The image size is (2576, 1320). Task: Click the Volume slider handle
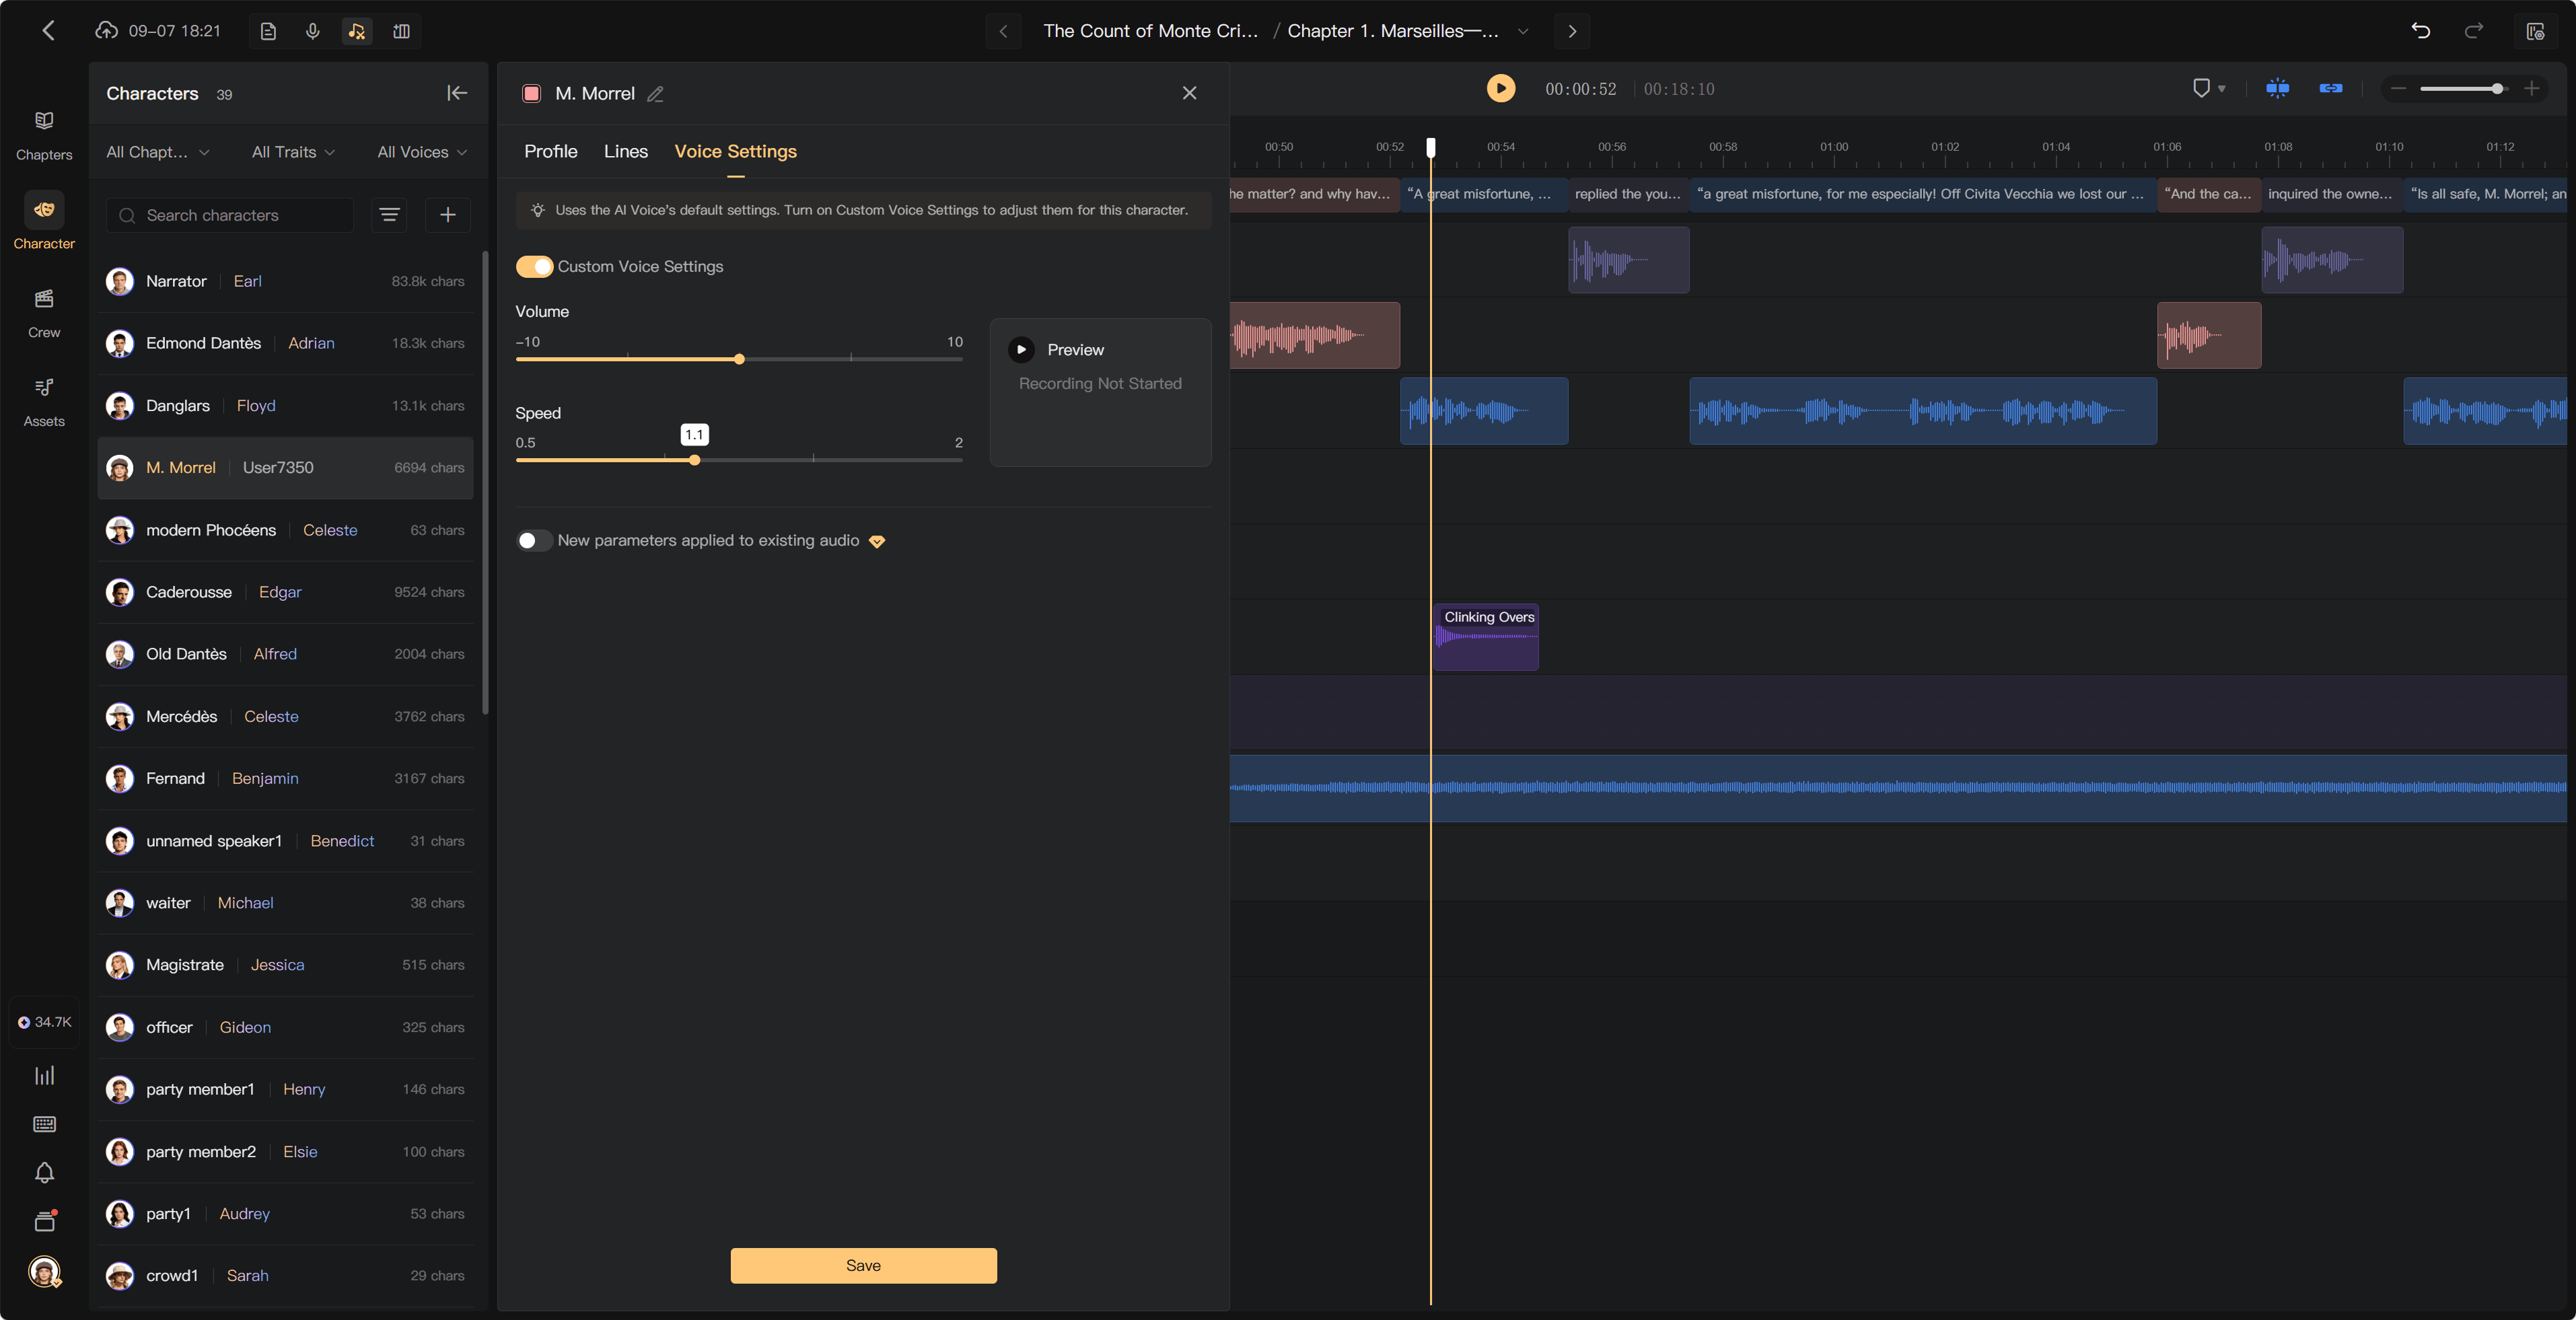click(739, 359)
